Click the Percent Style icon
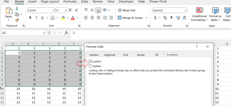231x106 pixels. point(165,18)
